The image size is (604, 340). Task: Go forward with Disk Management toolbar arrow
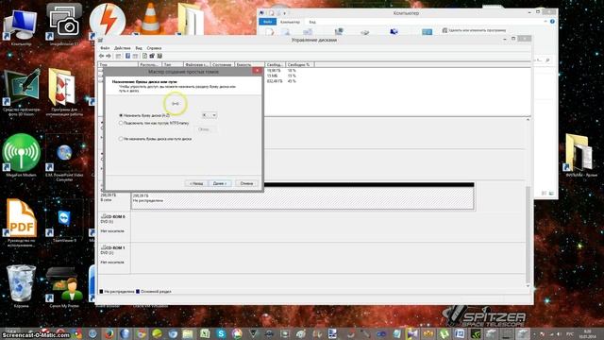pyautogui.click(x=109, y=57)
